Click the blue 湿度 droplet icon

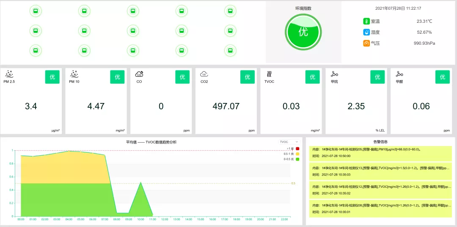[x=366, y=32]
